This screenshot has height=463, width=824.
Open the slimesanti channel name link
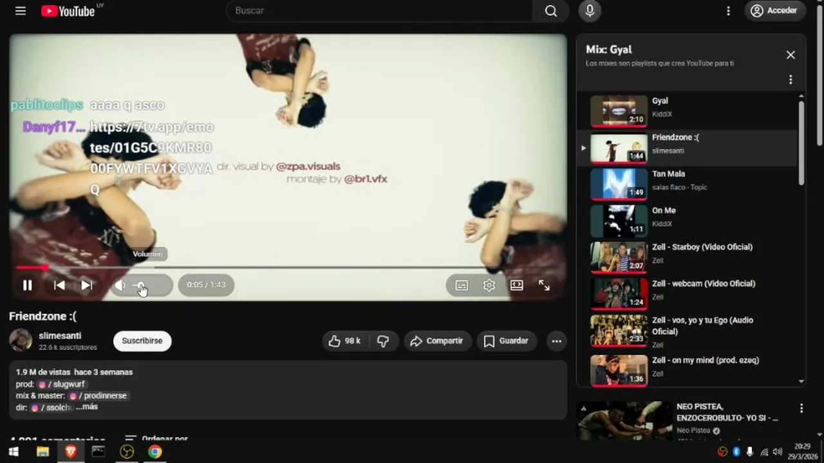(60, 336)
